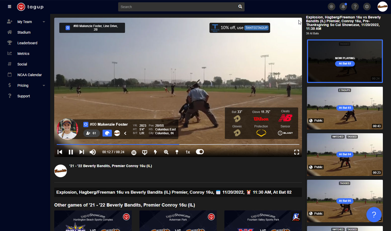
Task: Open the notifications bell icon
Action: click(x=343, y=7)
